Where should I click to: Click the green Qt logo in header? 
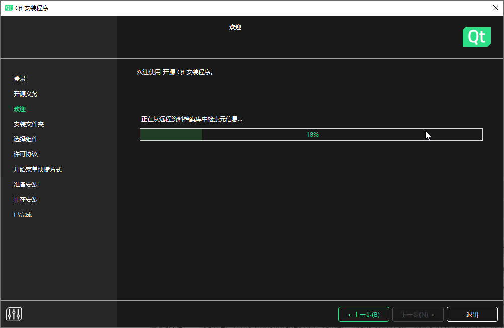pyautogui.click(x=477, y=37)
